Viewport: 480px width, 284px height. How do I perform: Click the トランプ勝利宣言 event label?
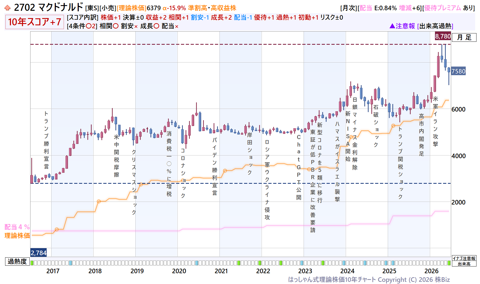(x=46, y=140)
